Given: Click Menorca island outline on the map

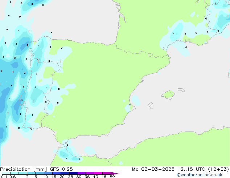Looking at the screenshot, I should [x=181, y=90].
